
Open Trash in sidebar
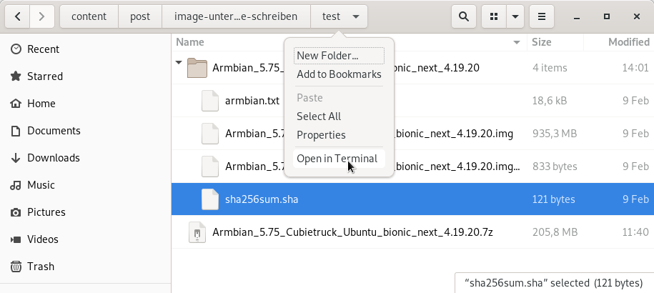[40, 267]
